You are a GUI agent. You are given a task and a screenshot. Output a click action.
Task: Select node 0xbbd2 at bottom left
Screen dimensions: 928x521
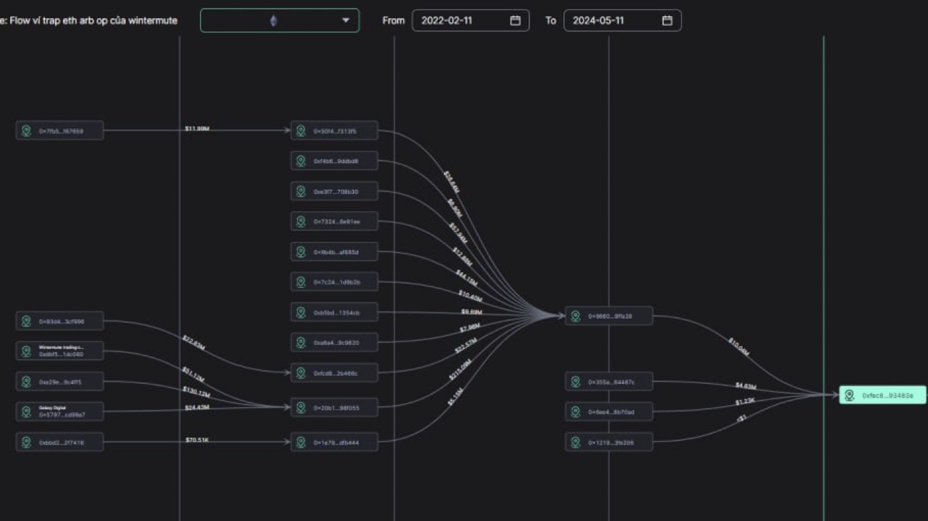(60, 442)
